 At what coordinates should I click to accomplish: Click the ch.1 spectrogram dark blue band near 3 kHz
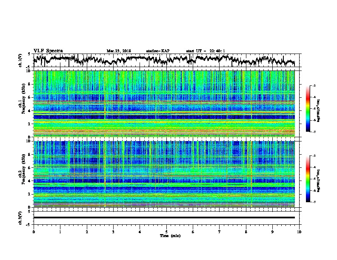(x=164, y=117)
